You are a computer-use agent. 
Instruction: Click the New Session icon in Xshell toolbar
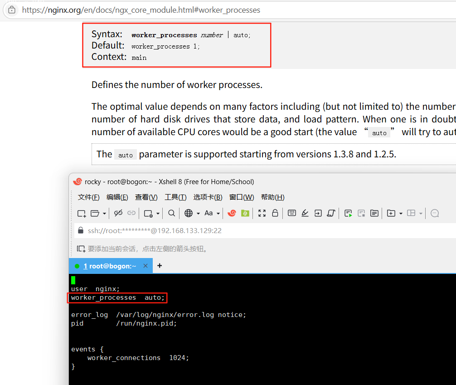[x=82, y=213]
